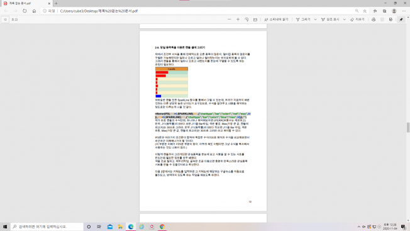Open Edge Settings and more menu
This screenshot has width=410, height=231.
(404, 11)
